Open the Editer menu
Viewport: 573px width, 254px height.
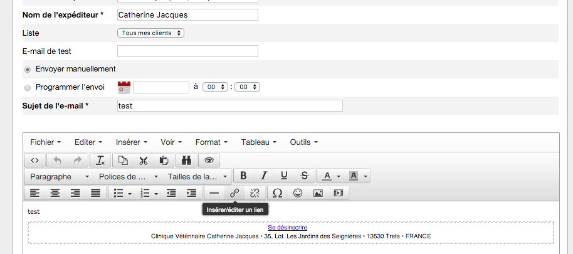(x=88, y=142)
